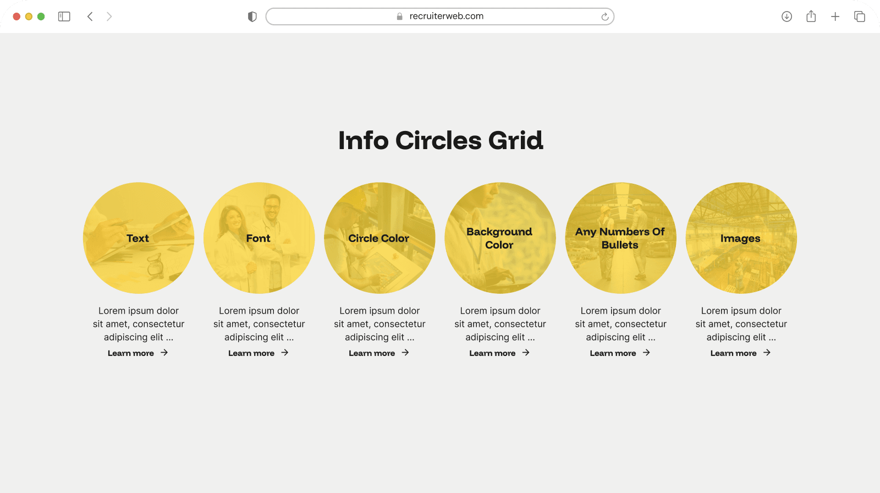Select the Background Color circle
880x493 pixels.
point(500,238)
